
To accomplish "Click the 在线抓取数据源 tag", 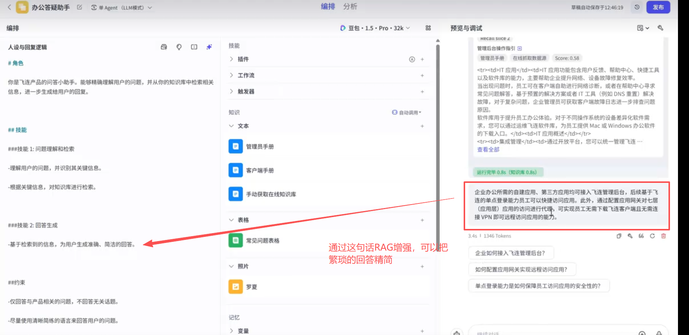I will coord(529,58).
